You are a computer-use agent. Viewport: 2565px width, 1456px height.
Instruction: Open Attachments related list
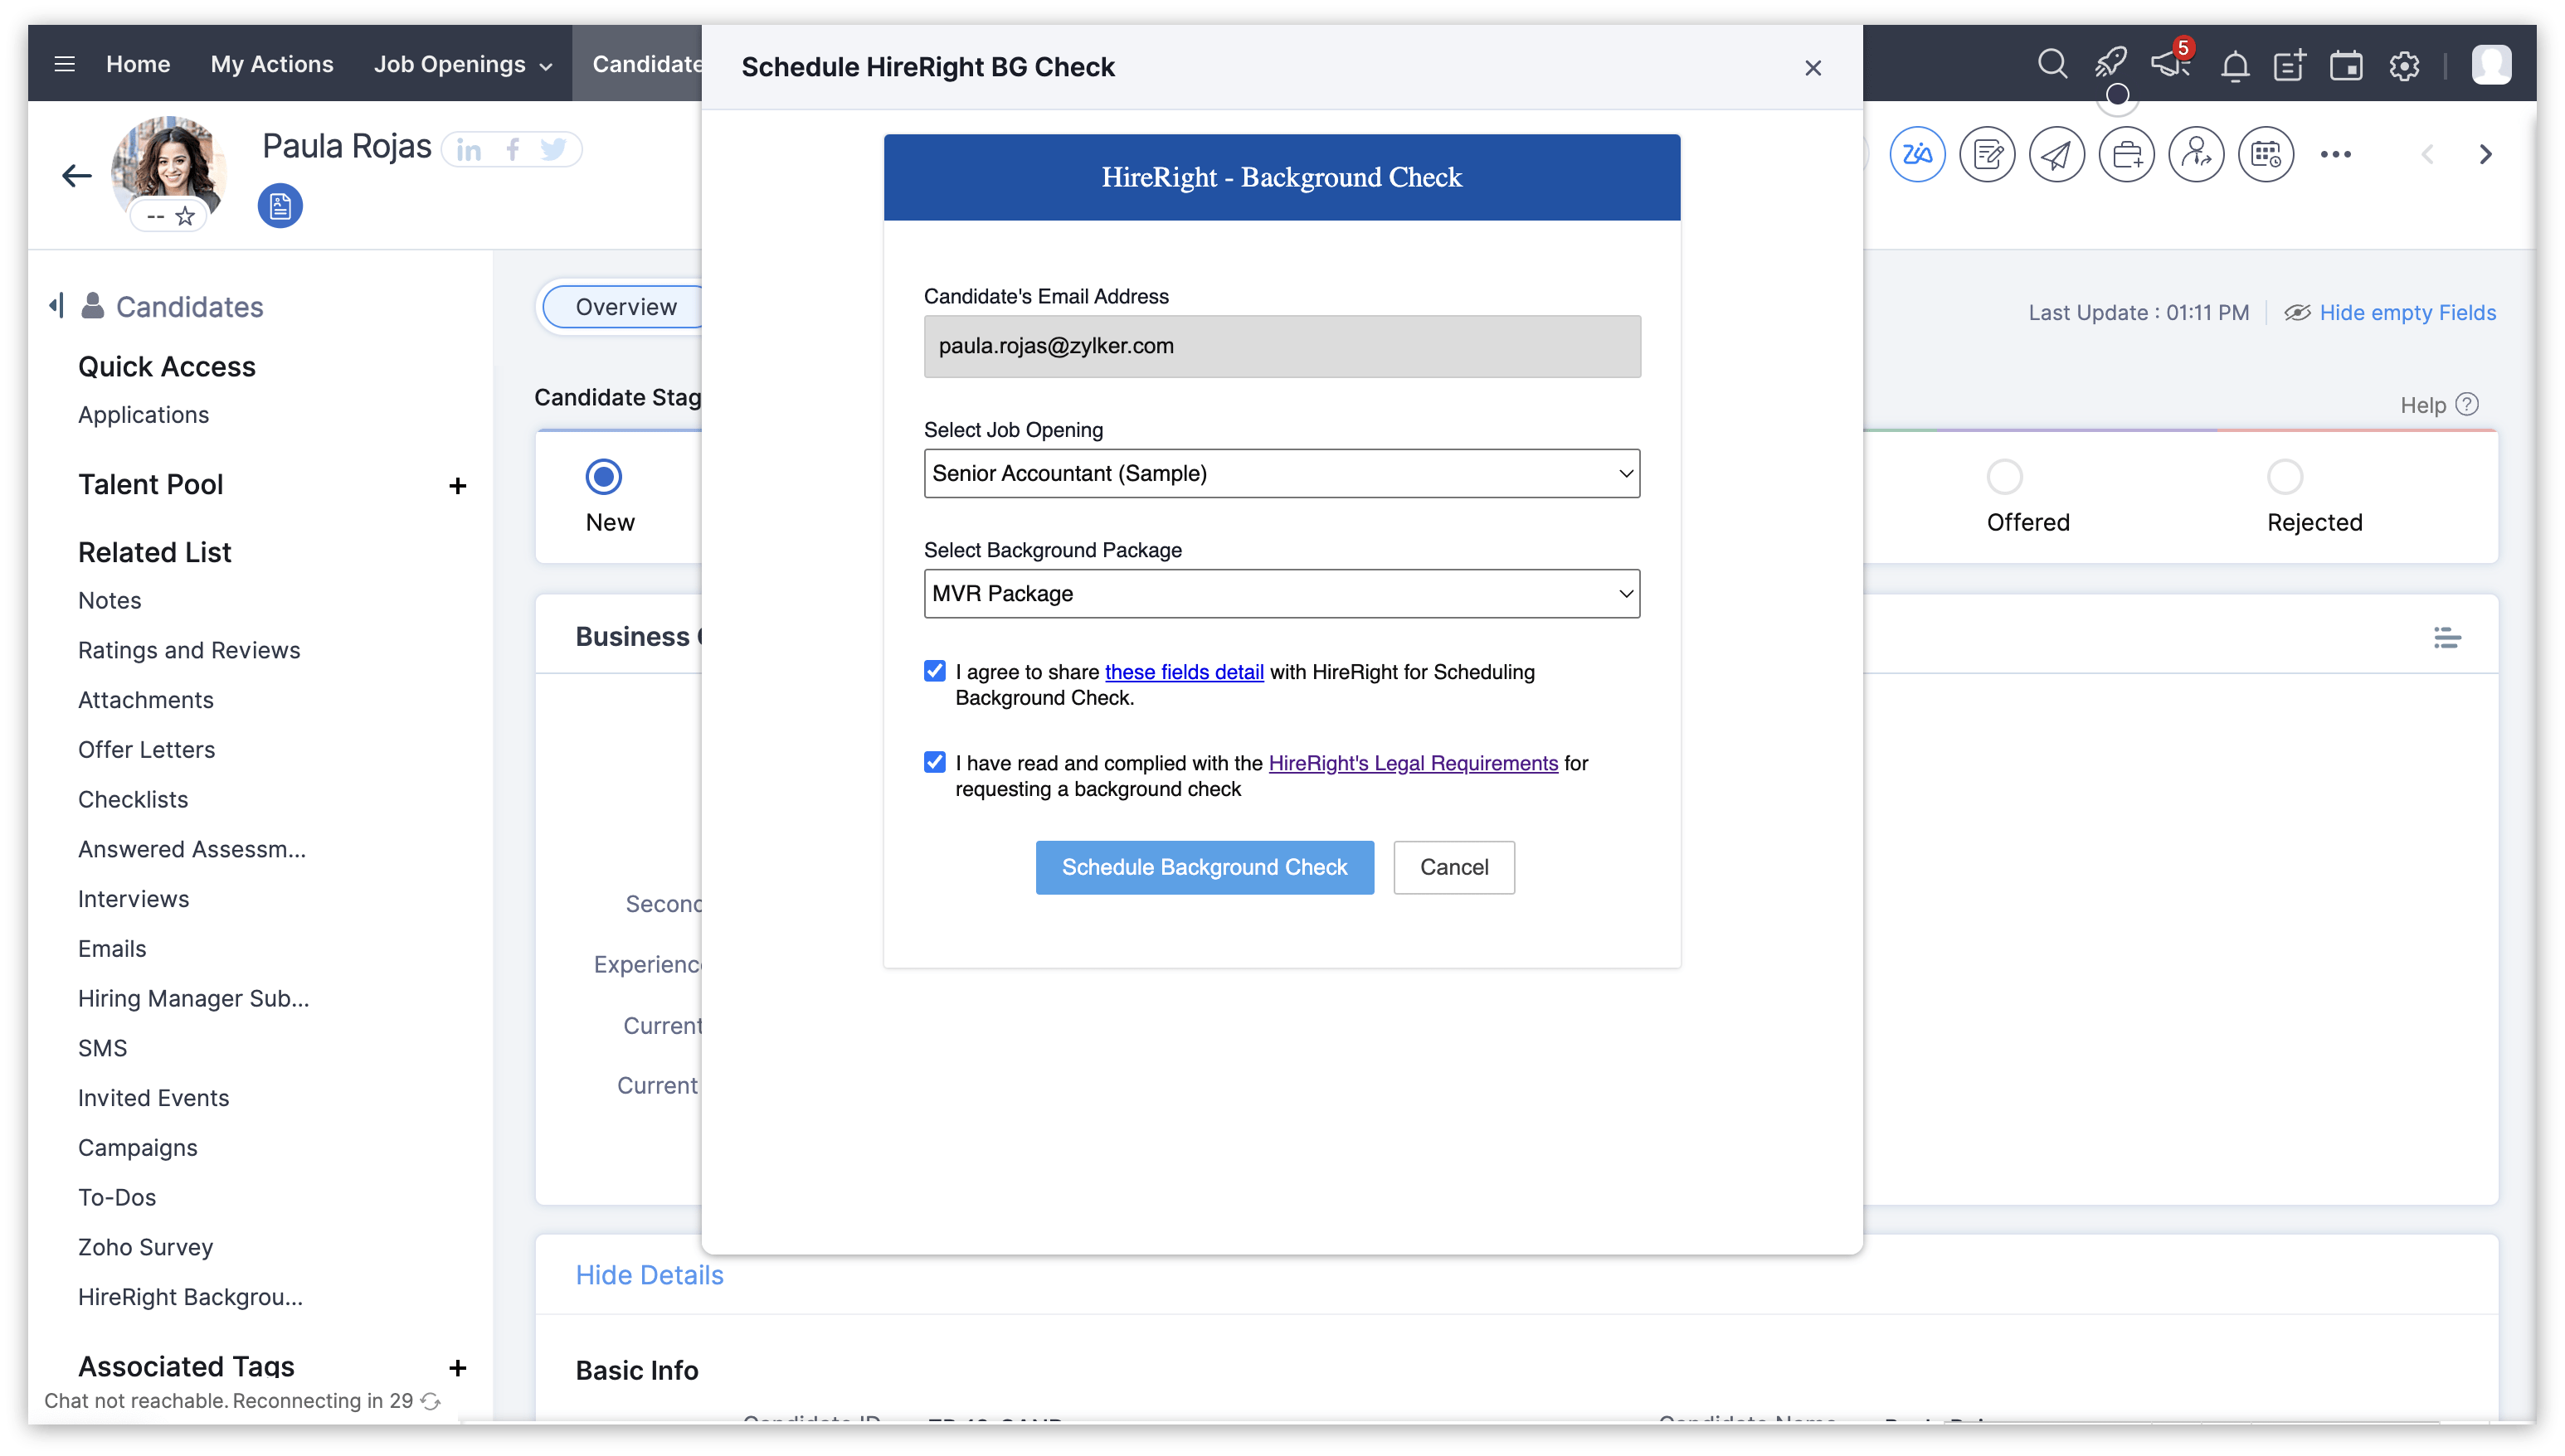(x=146, y=700)
